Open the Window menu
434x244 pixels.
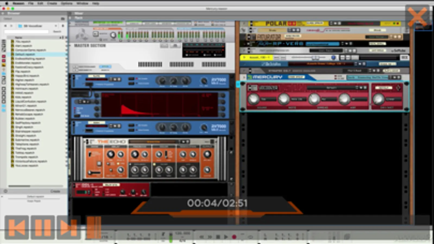(82, 3)
